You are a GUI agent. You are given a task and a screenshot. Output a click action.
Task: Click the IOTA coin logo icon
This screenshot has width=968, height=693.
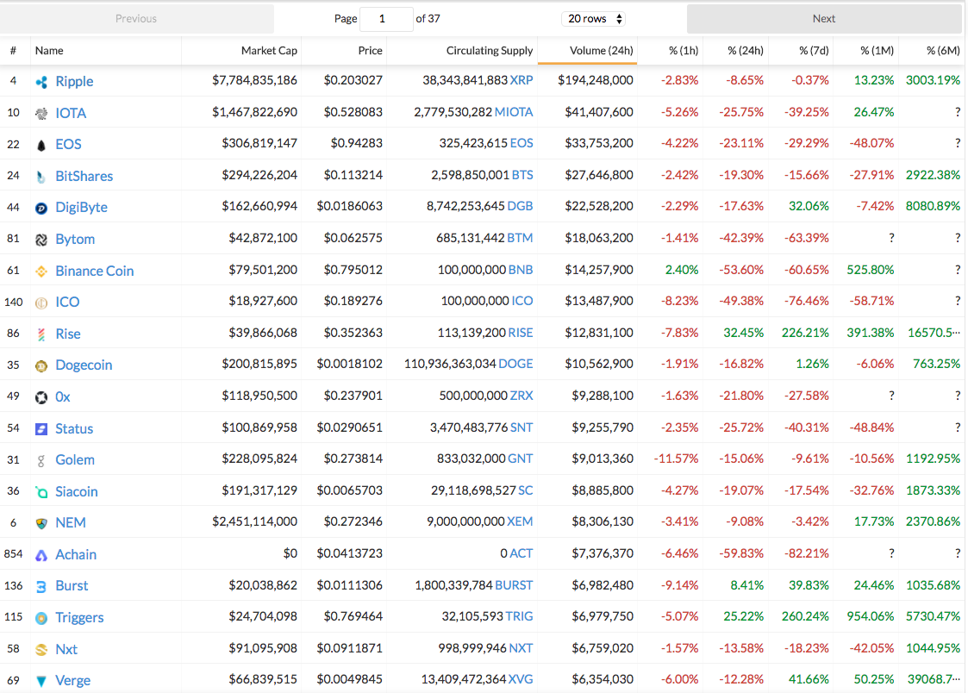point(41,114)
